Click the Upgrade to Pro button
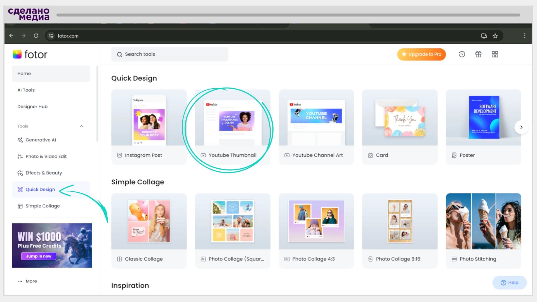Viewport: 537px width, 302px height. [421, 54]
